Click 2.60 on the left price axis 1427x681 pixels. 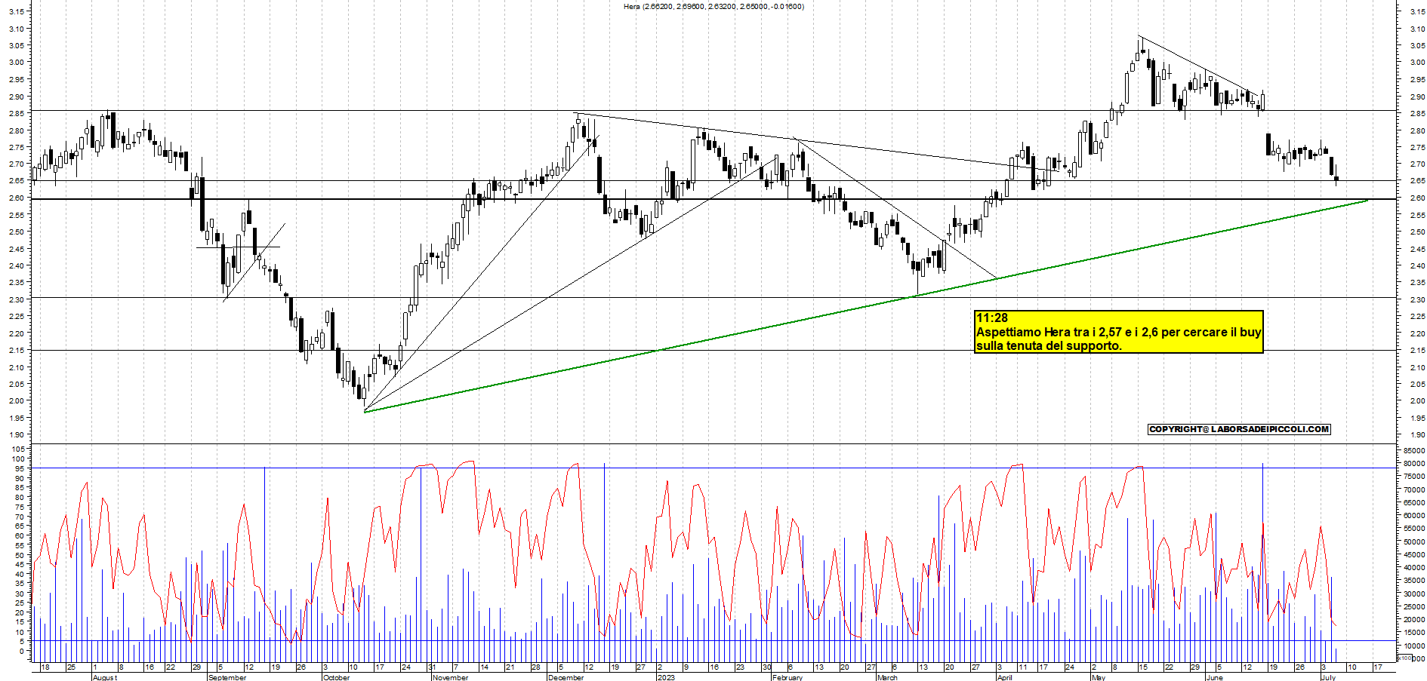click(18, 198)
